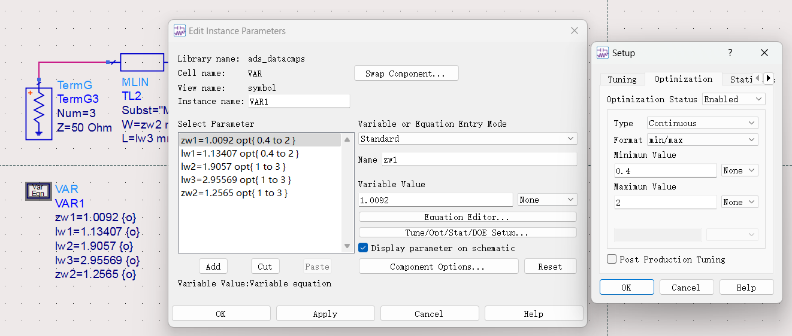792x336 pixels.
Task: Click the Cut parameter button
Action: (265, 267)
